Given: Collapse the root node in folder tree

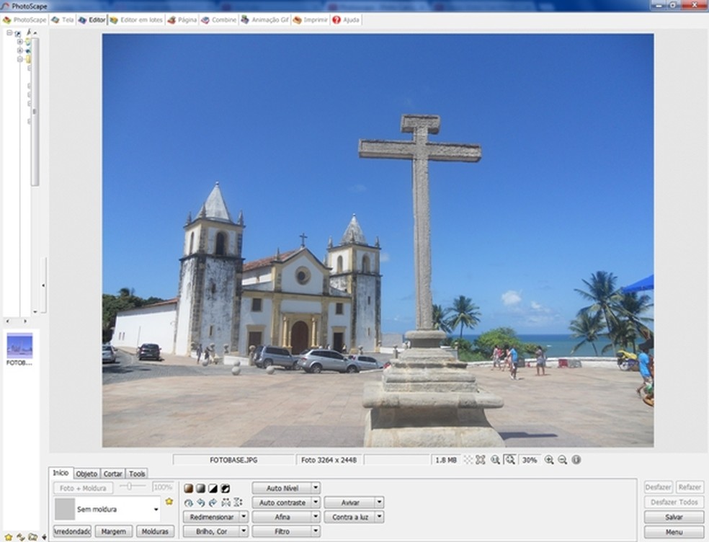Looking at the screenshot, I should pos(9,32).
